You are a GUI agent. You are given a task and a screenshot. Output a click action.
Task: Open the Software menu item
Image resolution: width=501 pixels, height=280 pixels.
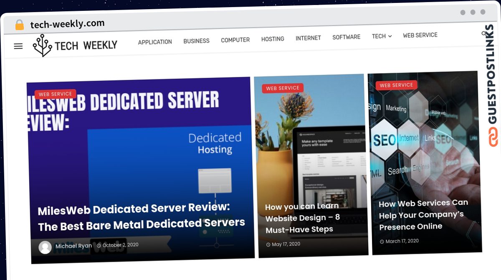pos(346,37)
